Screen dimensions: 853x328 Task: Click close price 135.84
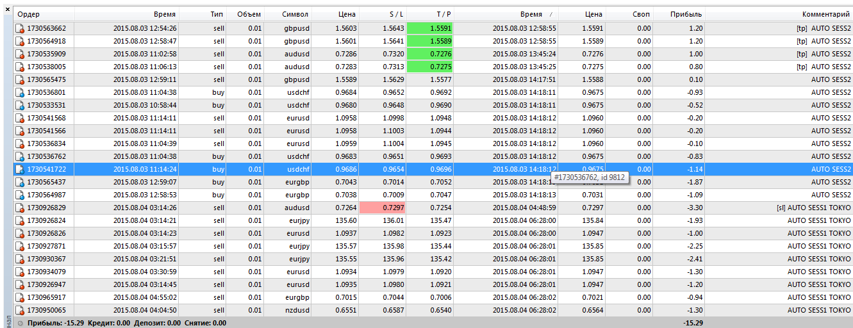[x=593, y=220]
